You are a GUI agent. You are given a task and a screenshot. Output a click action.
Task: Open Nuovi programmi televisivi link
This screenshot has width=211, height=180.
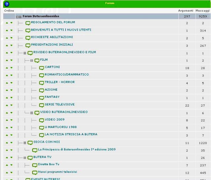tap(57, 172)
